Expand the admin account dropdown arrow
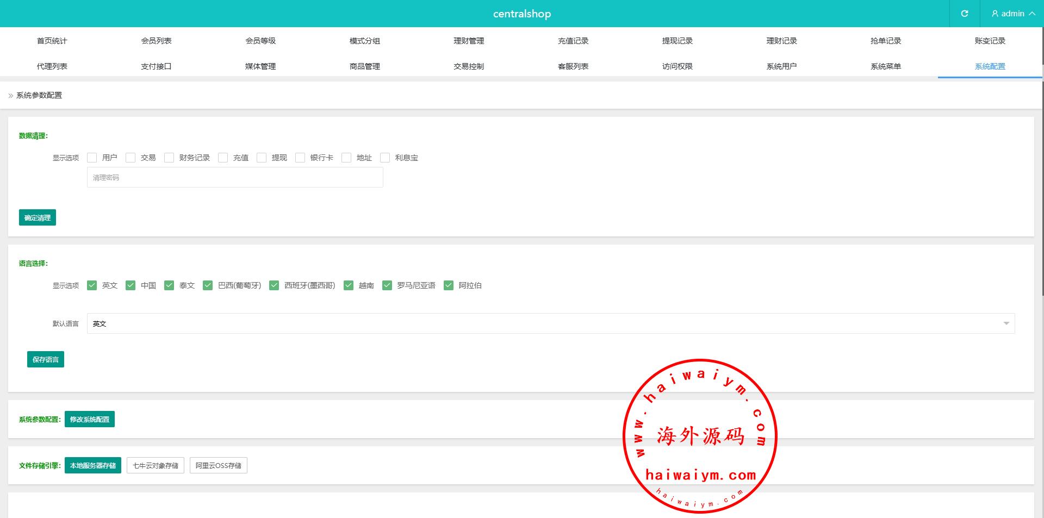Image resolution: width=1044 pixels, height=518 pixels. [1031, 14]
